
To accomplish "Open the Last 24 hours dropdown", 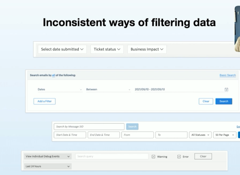I will [x=47, y=166].
